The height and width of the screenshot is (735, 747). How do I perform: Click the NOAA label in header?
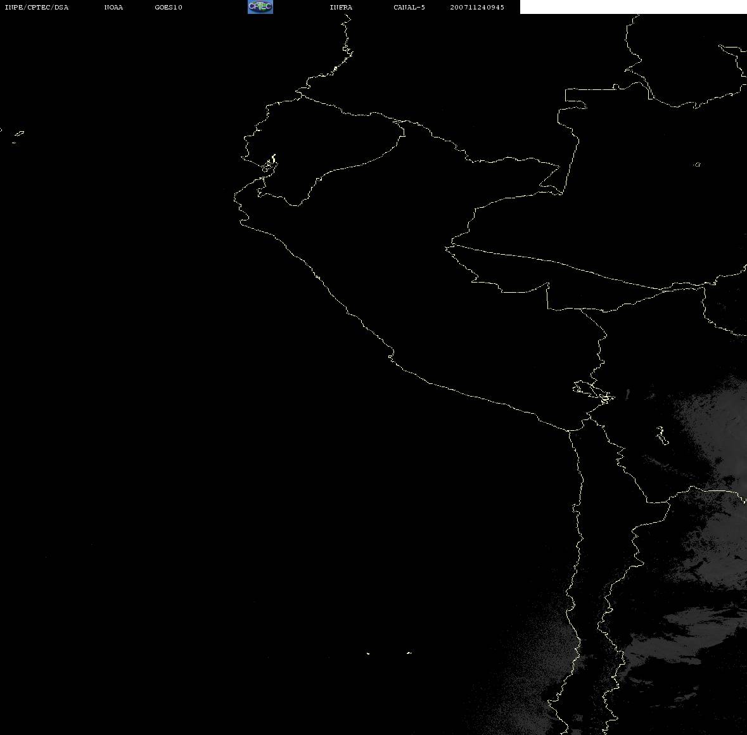pos(113,7)
